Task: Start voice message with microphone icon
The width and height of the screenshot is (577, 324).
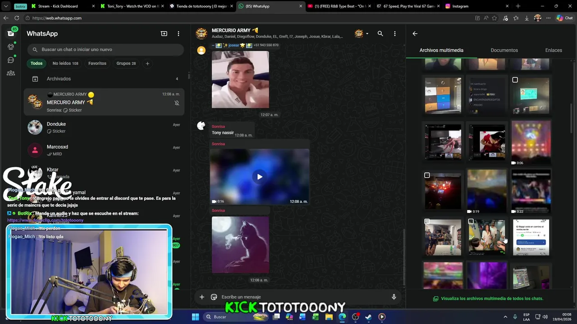Action: [394, 297]
